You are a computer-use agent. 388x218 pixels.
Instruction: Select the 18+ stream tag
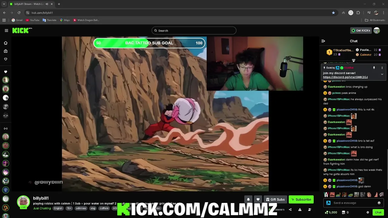click(x=69, y=208)
